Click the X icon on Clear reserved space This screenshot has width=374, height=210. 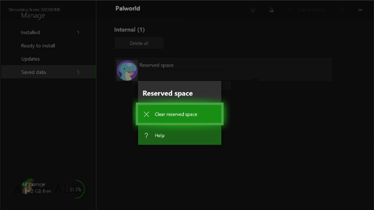(146, 114)
